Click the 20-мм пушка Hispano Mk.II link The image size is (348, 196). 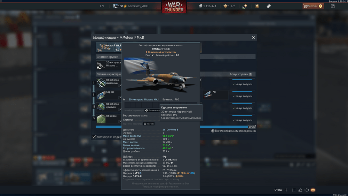(144, 99)
